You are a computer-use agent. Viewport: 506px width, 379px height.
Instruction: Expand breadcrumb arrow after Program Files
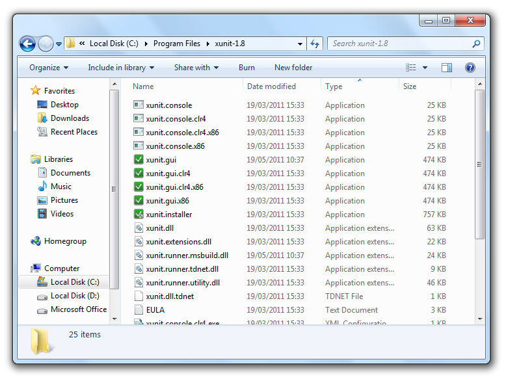[x=208, y=44]
